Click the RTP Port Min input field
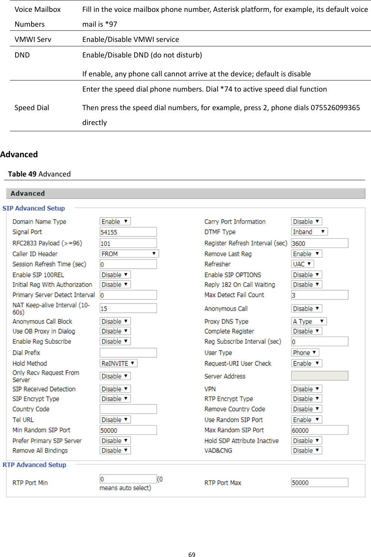Image resolution: width=371 pixels, height=557 pixels. pos(128,479)
